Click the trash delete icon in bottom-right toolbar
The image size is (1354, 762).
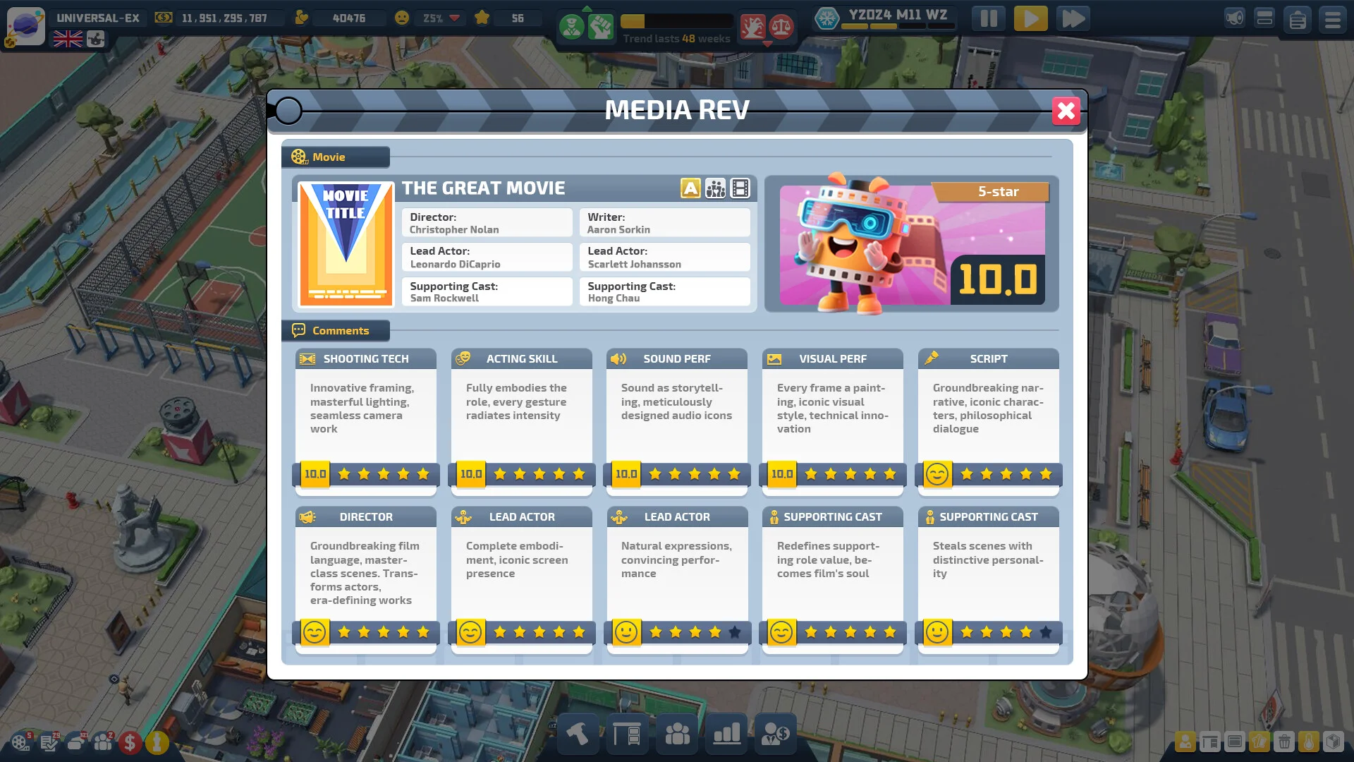tap(1284, 742)
